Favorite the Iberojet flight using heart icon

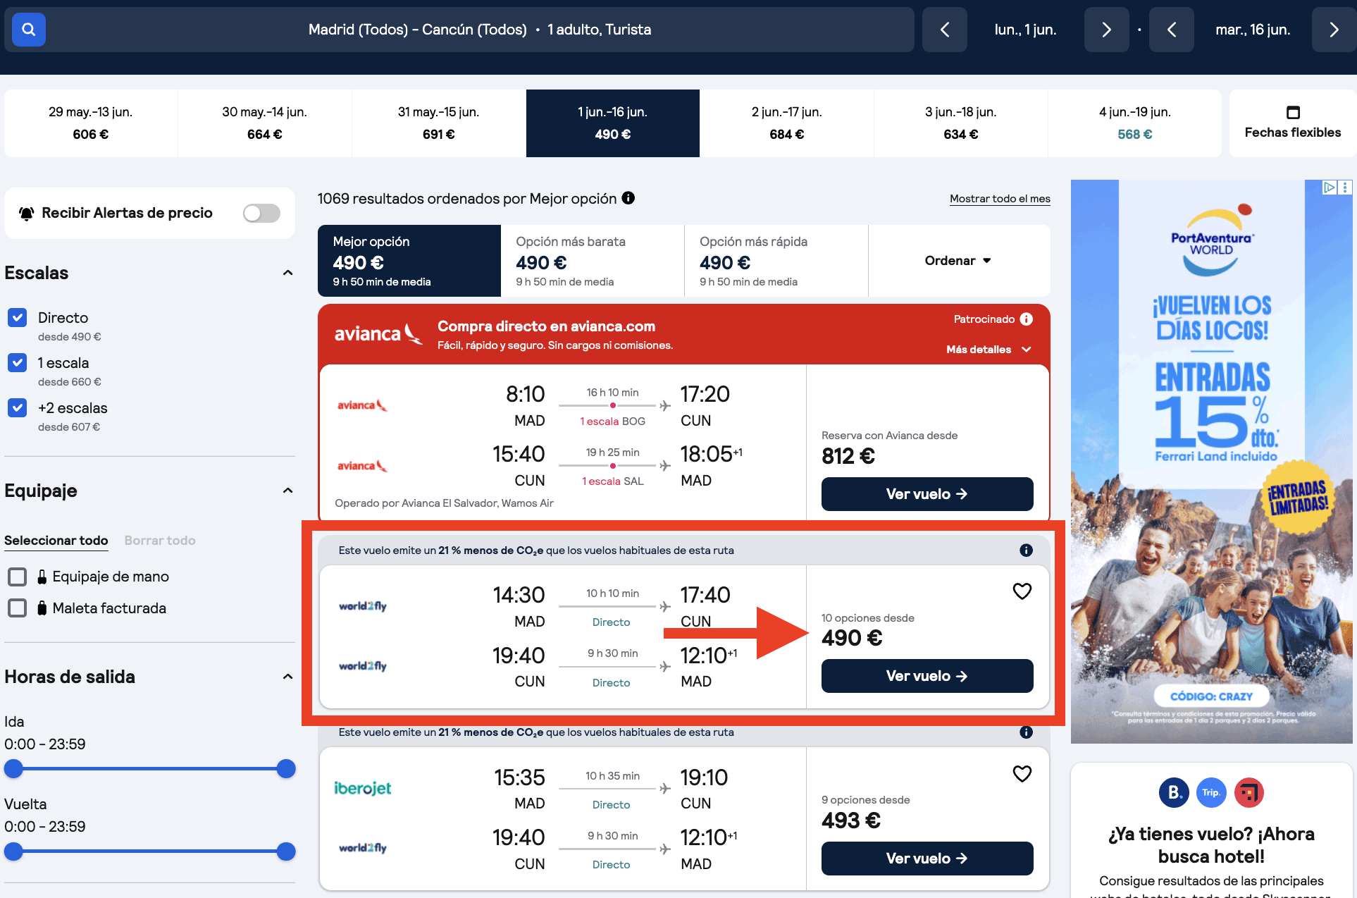tap(1022, 773)
